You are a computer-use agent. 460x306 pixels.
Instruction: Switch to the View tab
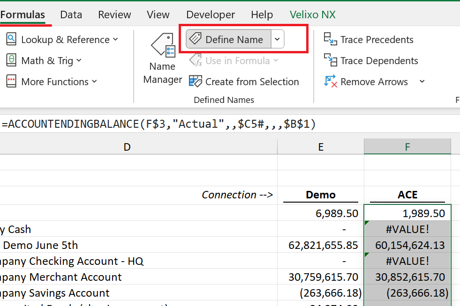coord(158,15)
